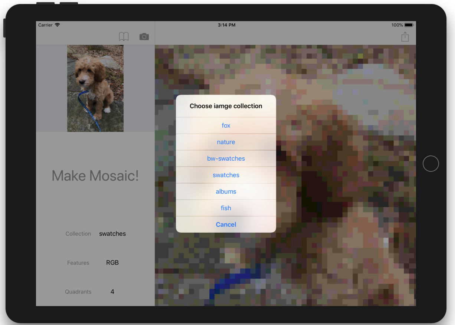Tap the Collection label text
The image size is (455, 325).
pos(78,234)
